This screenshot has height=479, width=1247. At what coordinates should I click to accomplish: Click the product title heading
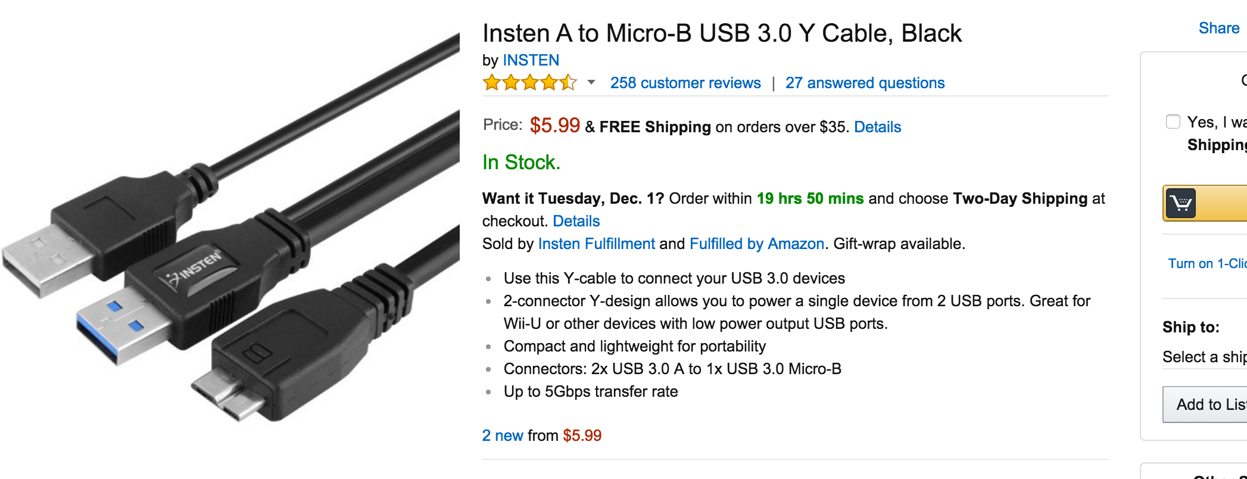click(x=722, y=33)
